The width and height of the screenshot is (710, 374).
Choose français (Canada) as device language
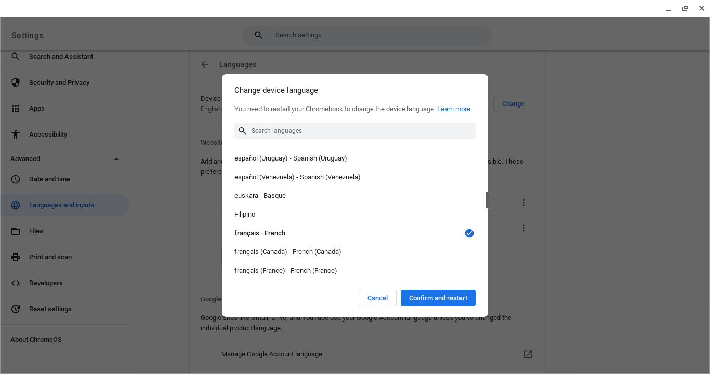[287, 252]
